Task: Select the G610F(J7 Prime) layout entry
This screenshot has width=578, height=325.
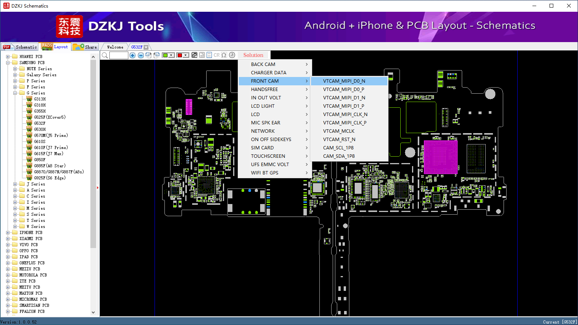Action: (x=51, y=148)
